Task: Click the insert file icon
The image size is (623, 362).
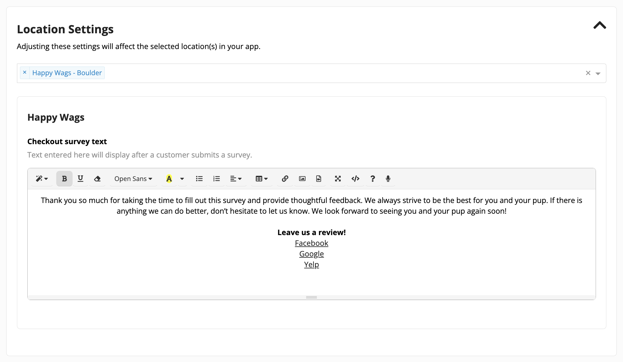Action: click(319, 179)
